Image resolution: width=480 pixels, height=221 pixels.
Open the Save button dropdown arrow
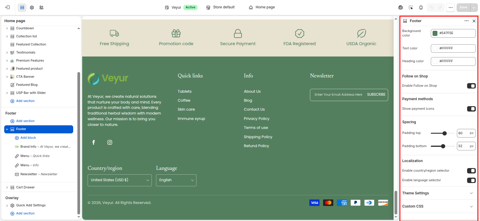pos(474,7)
